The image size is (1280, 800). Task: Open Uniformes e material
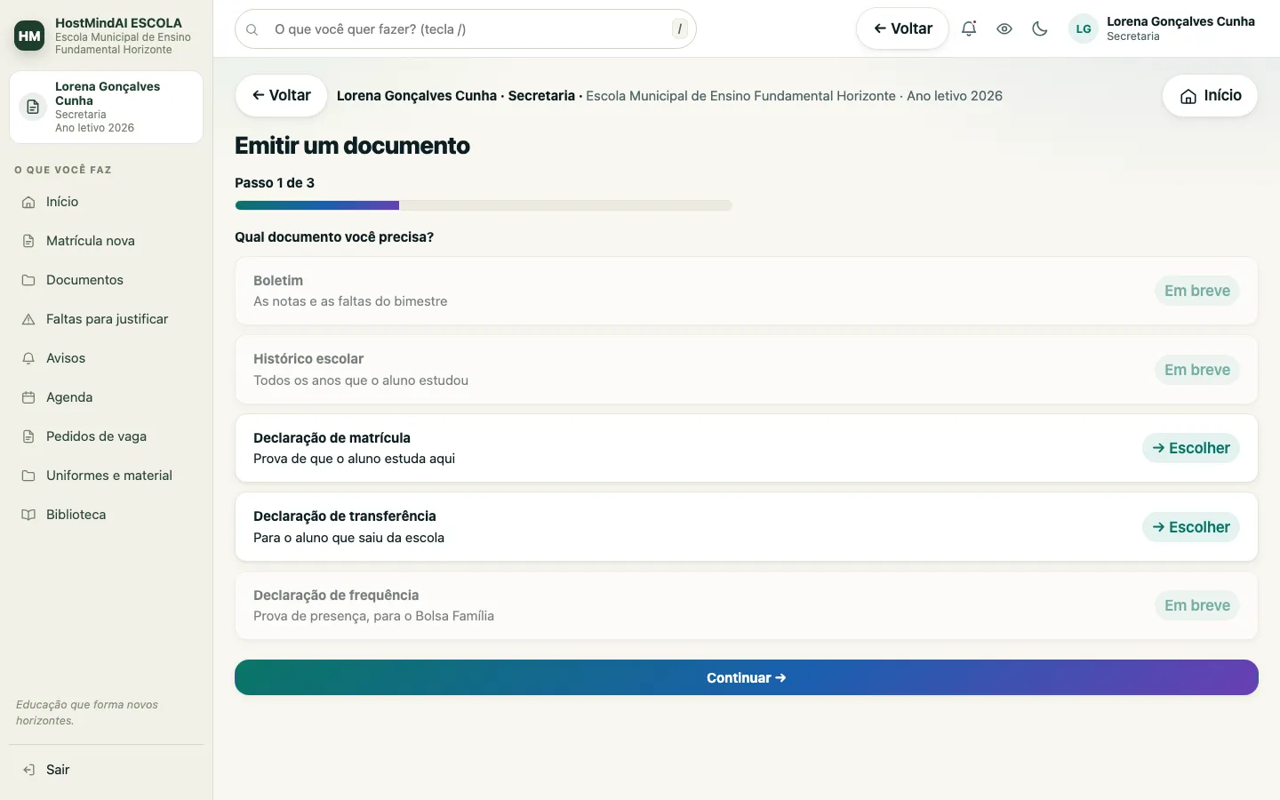pyautogui.click(x=107, y=476)
